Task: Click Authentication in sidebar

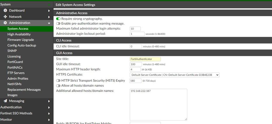Action: pyautogui.click(x=11, y=107)
